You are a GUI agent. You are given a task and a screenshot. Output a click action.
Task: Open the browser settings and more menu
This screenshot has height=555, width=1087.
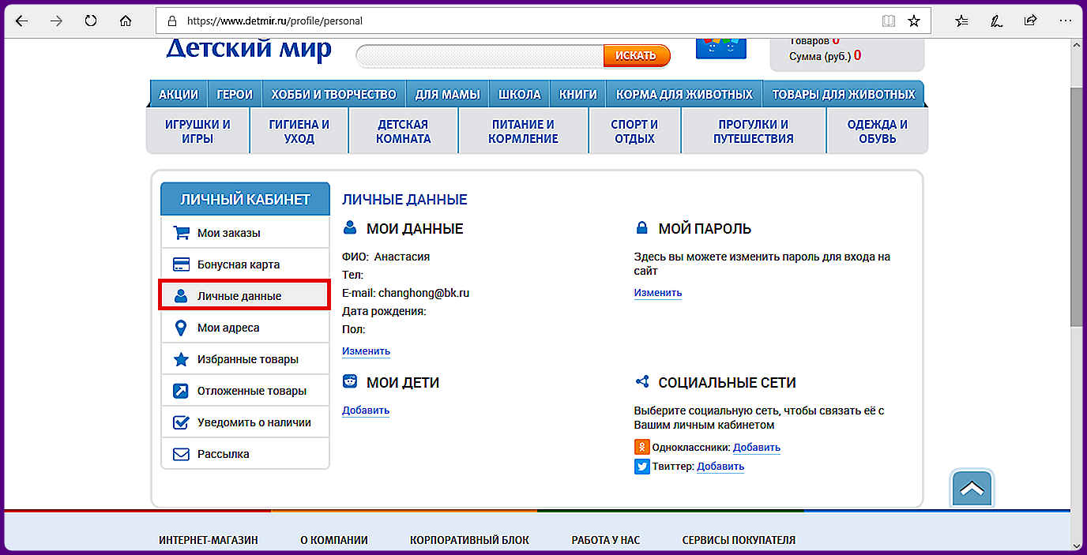(1065, 21)
